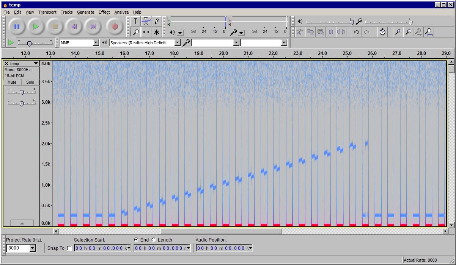
Task: Click the Zoom Out magnifier icon
Action: click(408, 32)
